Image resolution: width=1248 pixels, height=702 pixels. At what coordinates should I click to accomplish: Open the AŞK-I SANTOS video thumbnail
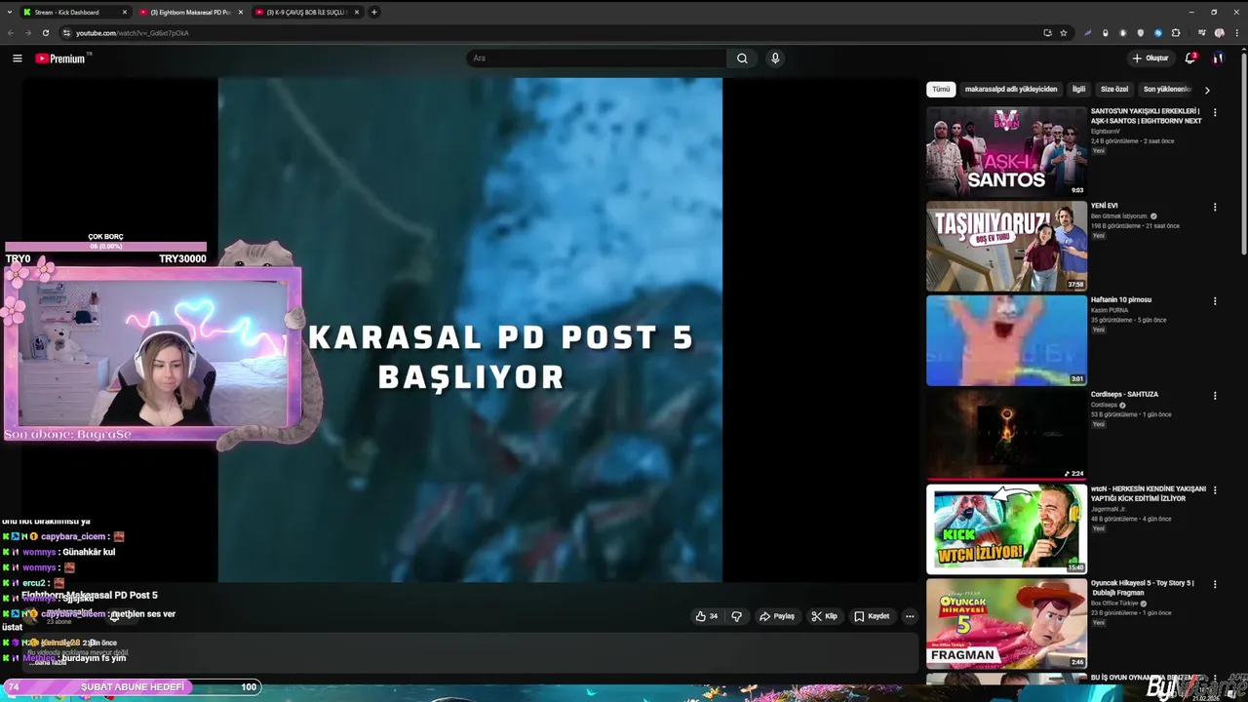[x=1006, y=151]
